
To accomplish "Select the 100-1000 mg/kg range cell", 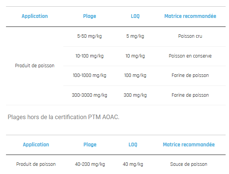I will 90,75.
